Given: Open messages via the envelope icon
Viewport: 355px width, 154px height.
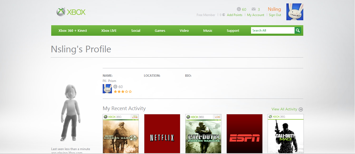Looking at the screenshot, I should [254, 9].
